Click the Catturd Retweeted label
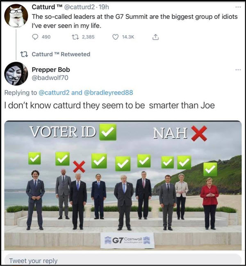Screen dimensions: 246x266 click(x=61, y=54)
